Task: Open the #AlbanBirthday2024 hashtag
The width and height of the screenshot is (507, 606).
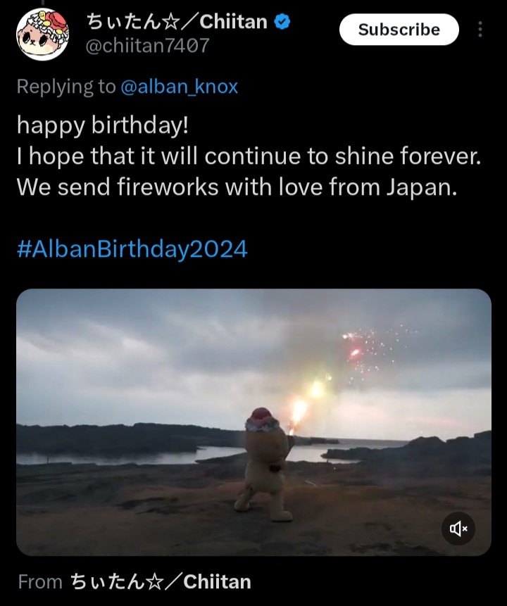Action: coord(132,249)
